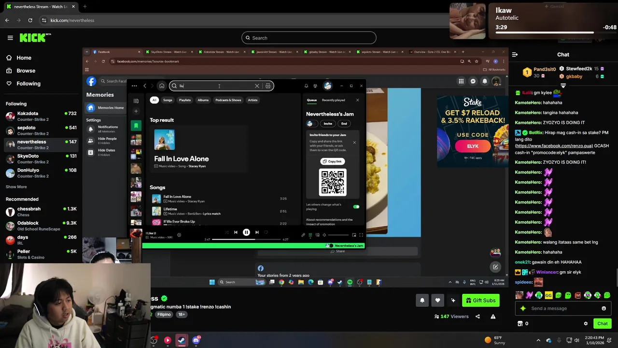Screen dimensions: 618x348
Task: Pause Spotify playback
Action: pos(246,232)
